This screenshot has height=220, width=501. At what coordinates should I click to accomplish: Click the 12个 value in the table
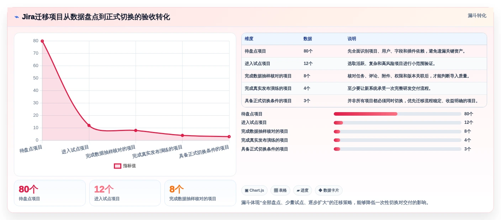(308, 64)
